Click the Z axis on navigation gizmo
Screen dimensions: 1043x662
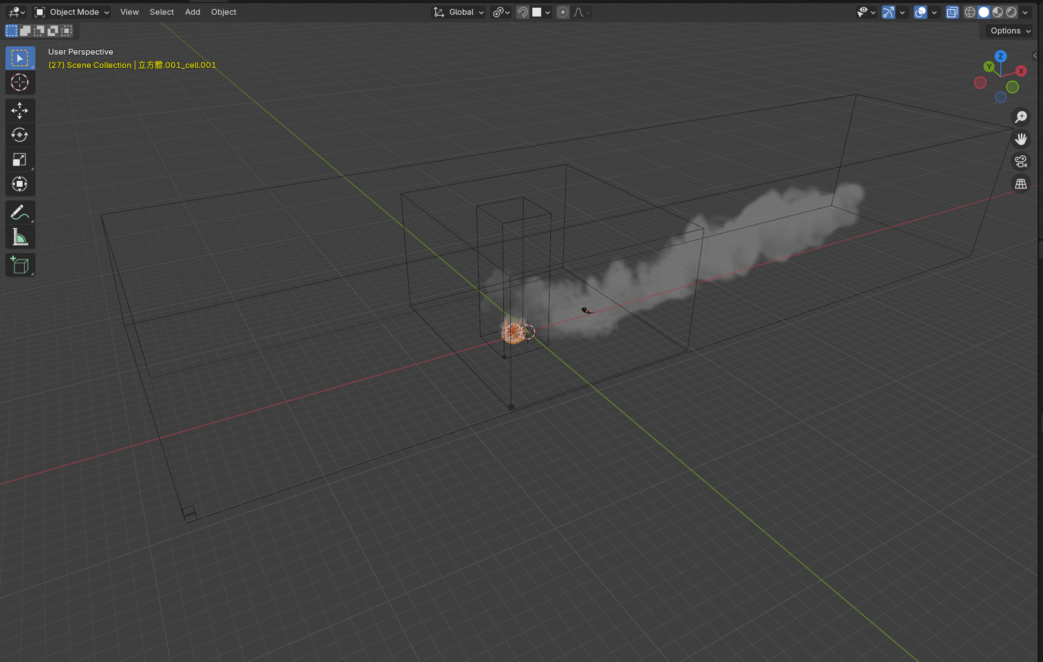(x=1001, y=57)
